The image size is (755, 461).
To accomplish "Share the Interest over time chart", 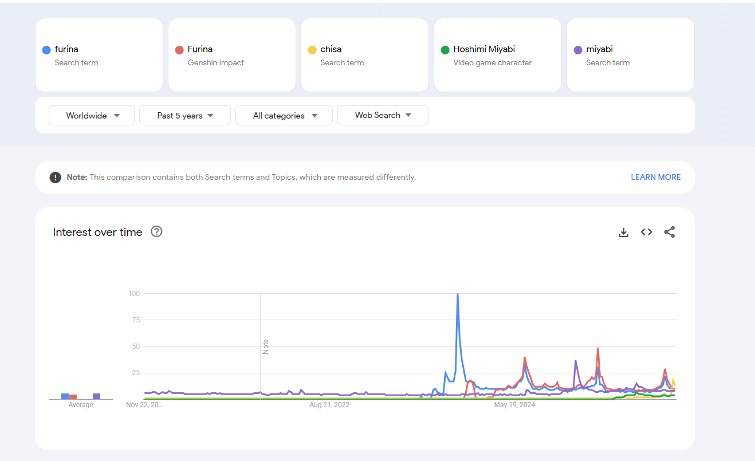I will coord(670,232).
